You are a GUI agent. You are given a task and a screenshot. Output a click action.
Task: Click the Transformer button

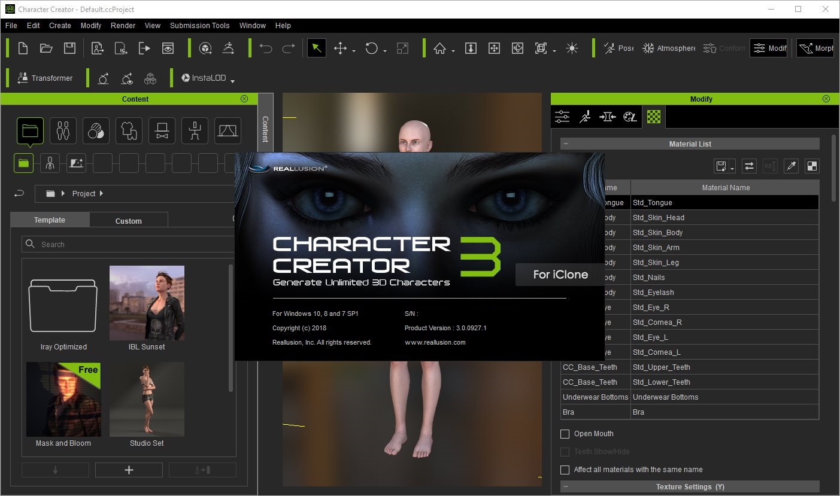pyautogui.click(x=45, y=78)
